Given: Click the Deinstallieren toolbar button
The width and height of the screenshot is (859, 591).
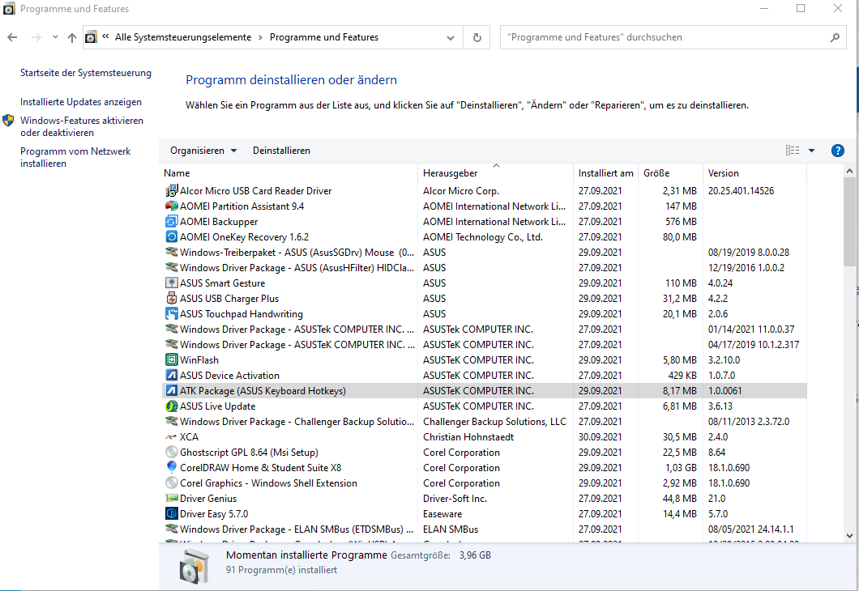Looking at the screenshot, I should [x=281, y=151].
